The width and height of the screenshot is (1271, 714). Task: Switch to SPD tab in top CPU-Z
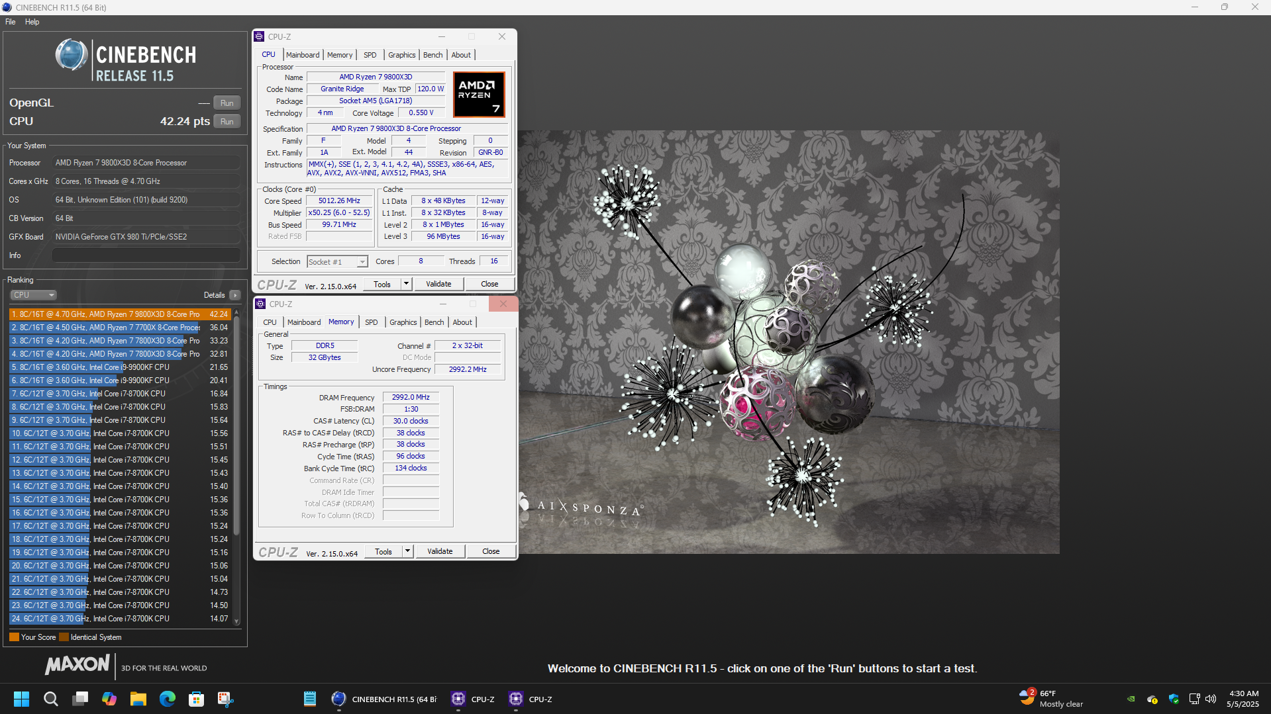click(370, 55)
